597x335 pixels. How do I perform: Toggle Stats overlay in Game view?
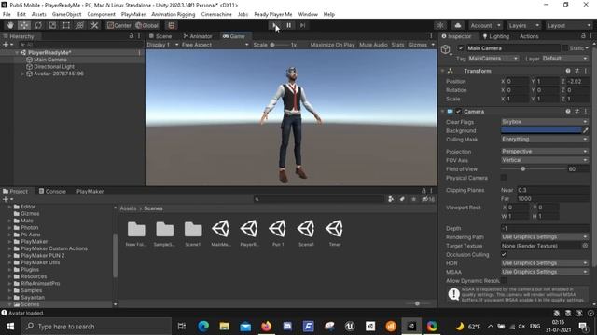(397, 45)
